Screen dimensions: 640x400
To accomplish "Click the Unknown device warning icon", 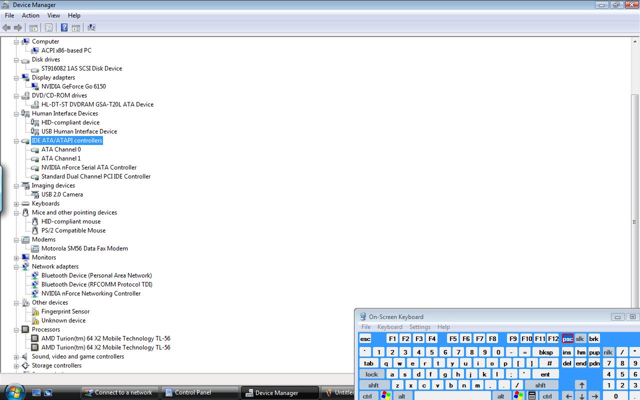I will point(35,320).
